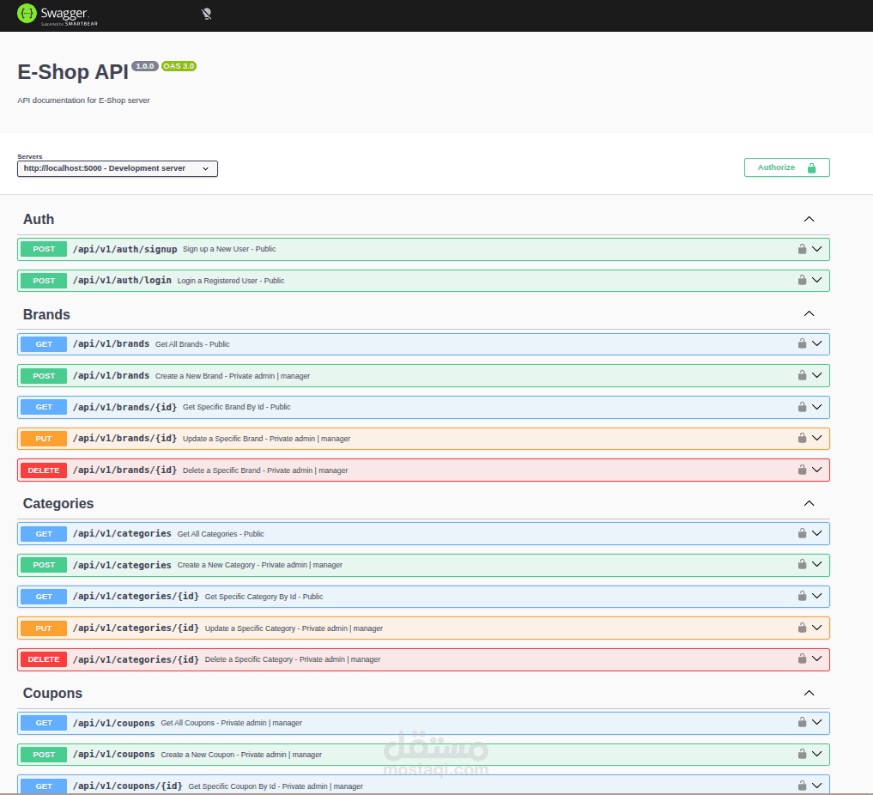
Task: Click lock icon on DELETE brands row
Action: point(802,470)
